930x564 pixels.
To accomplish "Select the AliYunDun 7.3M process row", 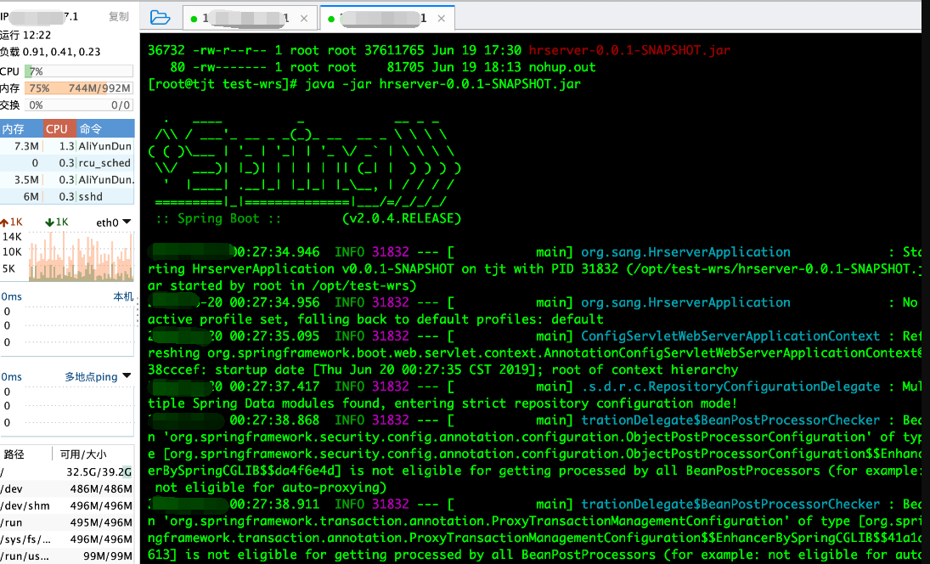I will coord(67,146).
